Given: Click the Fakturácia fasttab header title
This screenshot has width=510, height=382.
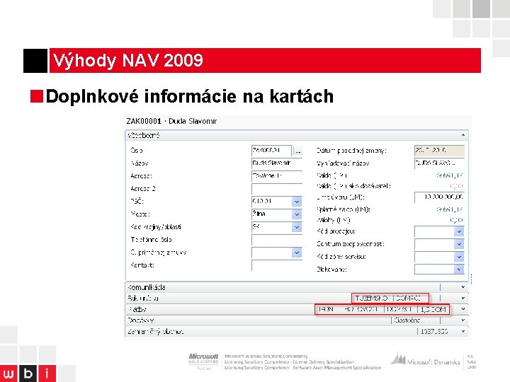Looking at the screenshot, I should coord(143,299).
